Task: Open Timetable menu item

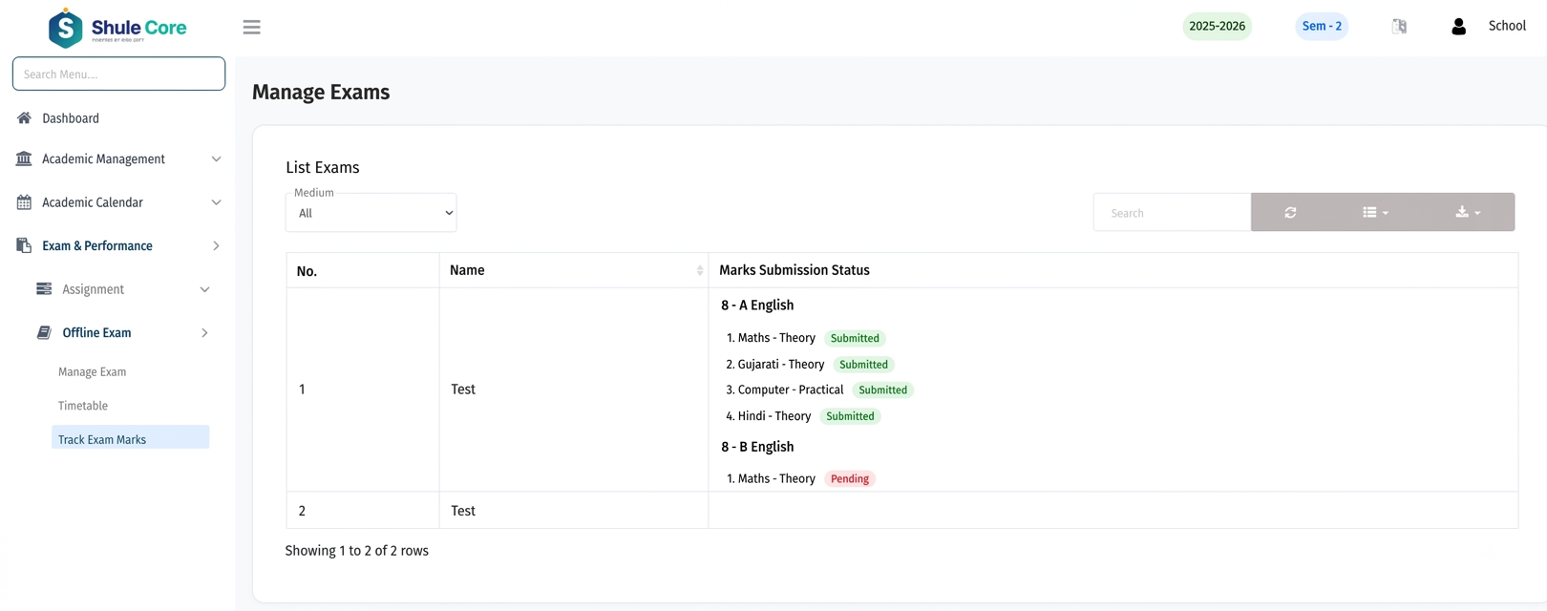Action: pyautogui.click(x=83, y=406)
